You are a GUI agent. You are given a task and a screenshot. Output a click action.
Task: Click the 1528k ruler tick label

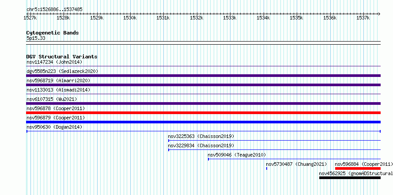point(64,18)
